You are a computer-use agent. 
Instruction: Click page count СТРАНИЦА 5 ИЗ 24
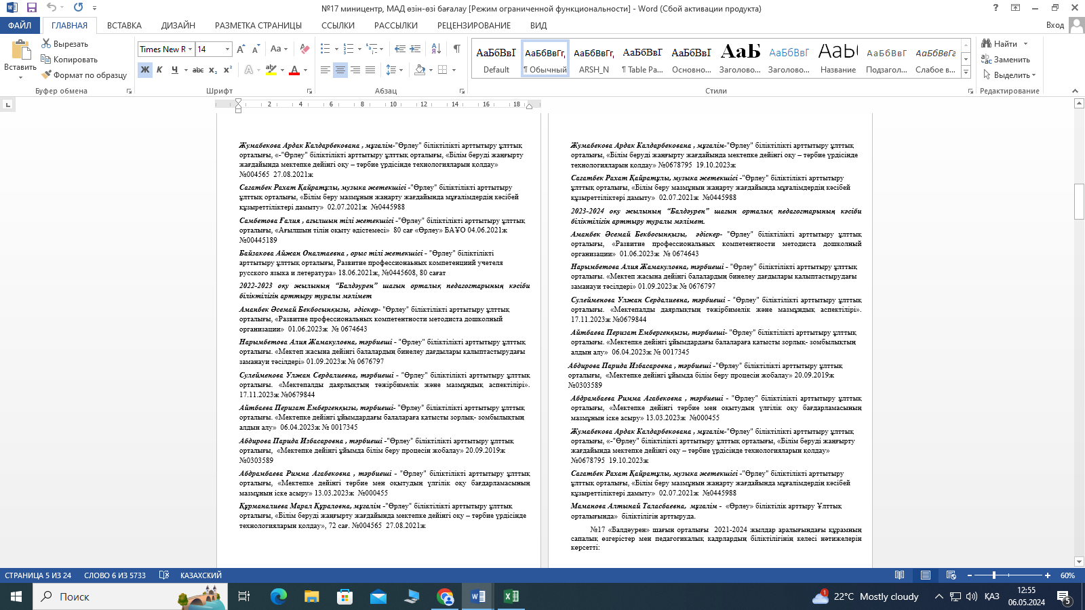(38, 575)
